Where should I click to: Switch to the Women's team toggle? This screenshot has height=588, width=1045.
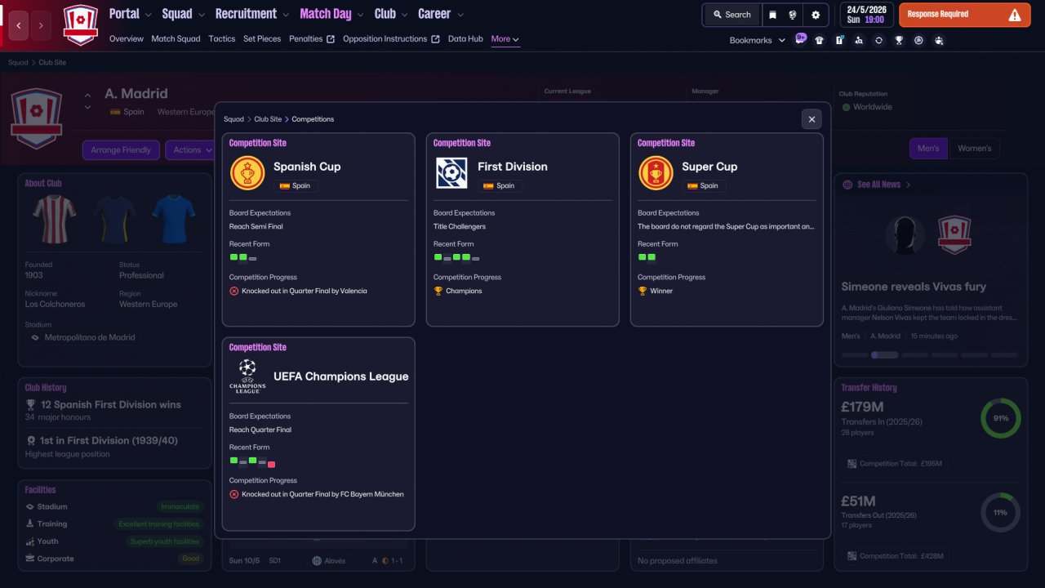coord(974,149)
